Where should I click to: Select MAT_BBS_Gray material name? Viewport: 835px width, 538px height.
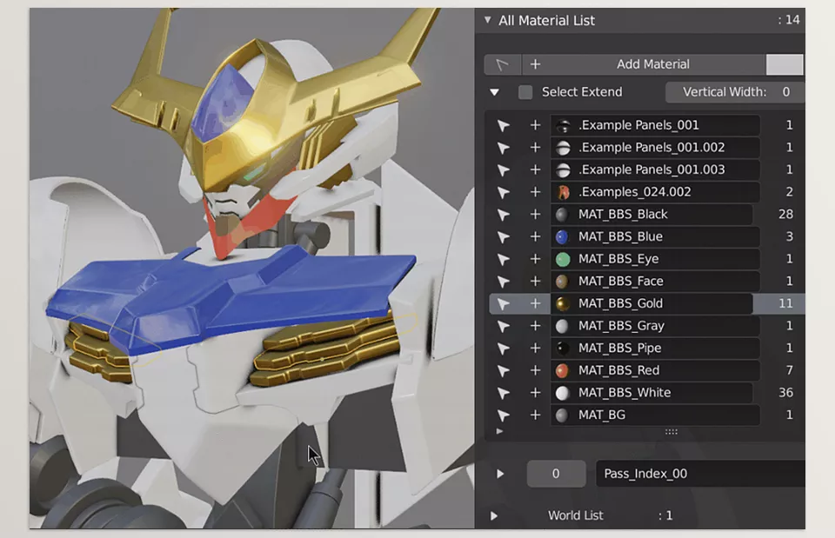pos(621,326)
